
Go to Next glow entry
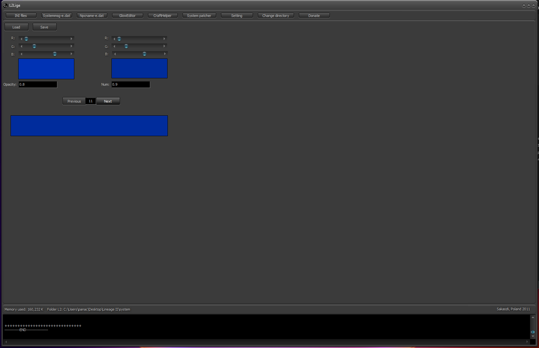click(x=108, y=101)
